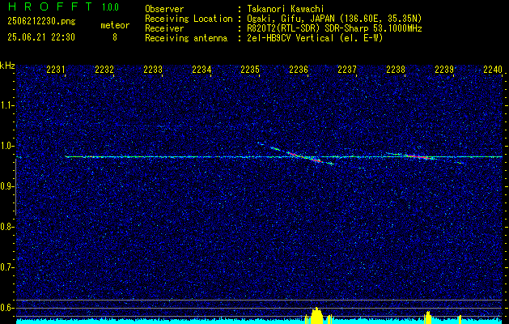509x324 pixels.
Task: Click the 1.0 kHz axis label
Action: [x=7, y=146]
